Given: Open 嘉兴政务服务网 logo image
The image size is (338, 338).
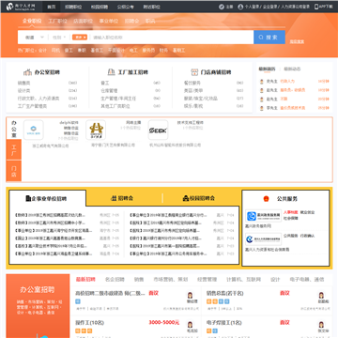Looking at the screenshot, I should (264, 216).
